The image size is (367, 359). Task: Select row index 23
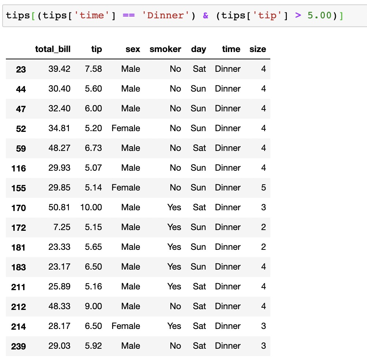click(21, 69)
